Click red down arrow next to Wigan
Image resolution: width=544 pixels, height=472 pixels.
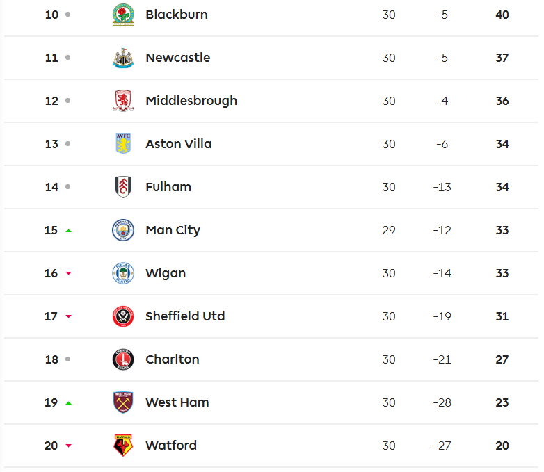coord(69,273)
